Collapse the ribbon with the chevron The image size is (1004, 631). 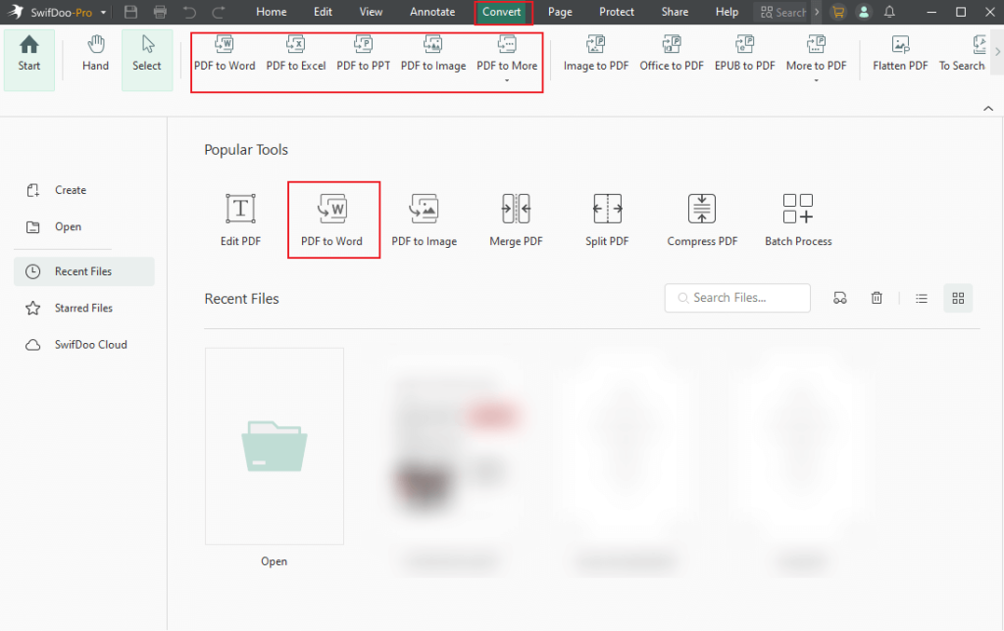988,109
